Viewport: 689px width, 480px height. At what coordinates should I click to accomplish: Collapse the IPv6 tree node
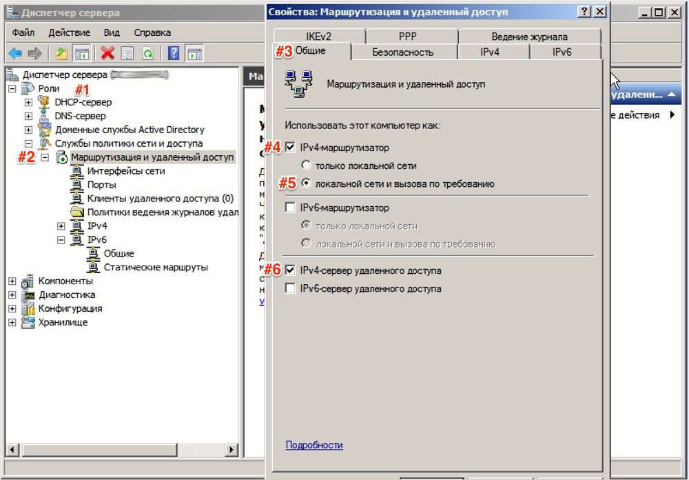tap(61, 240)
